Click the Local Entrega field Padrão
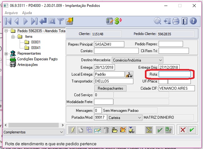 point(109,74)
